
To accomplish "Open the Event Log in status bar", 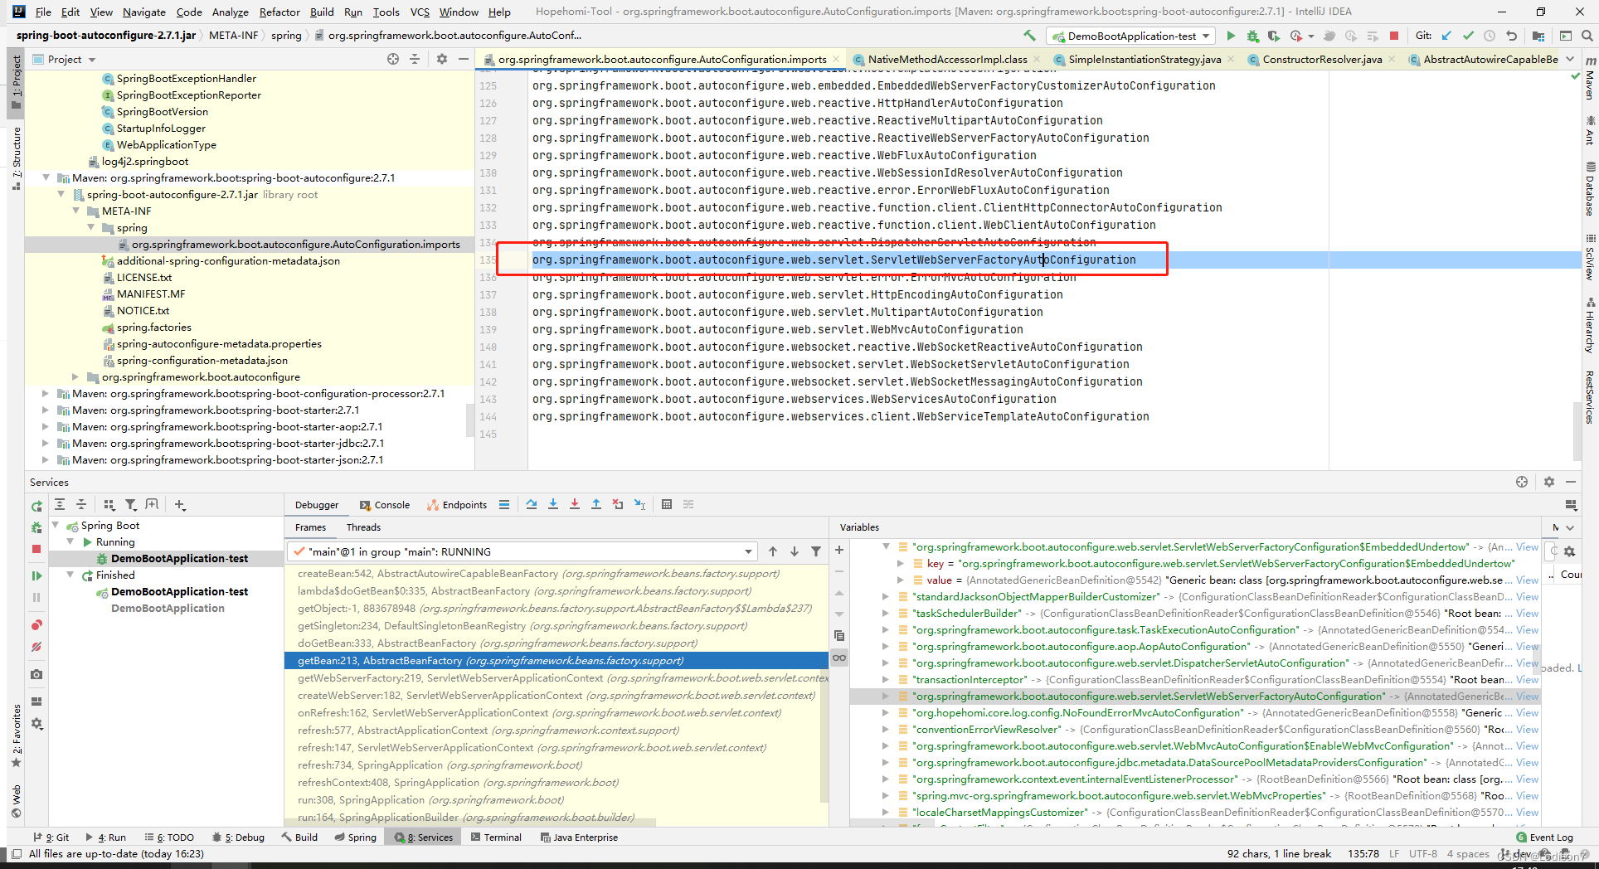I will click(1543, 837).
